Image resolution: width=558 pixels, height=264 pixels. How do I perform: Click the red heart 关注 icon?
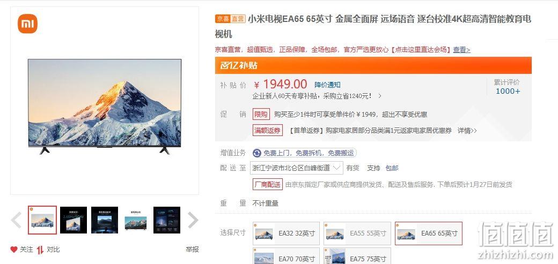tap(14, 250)
